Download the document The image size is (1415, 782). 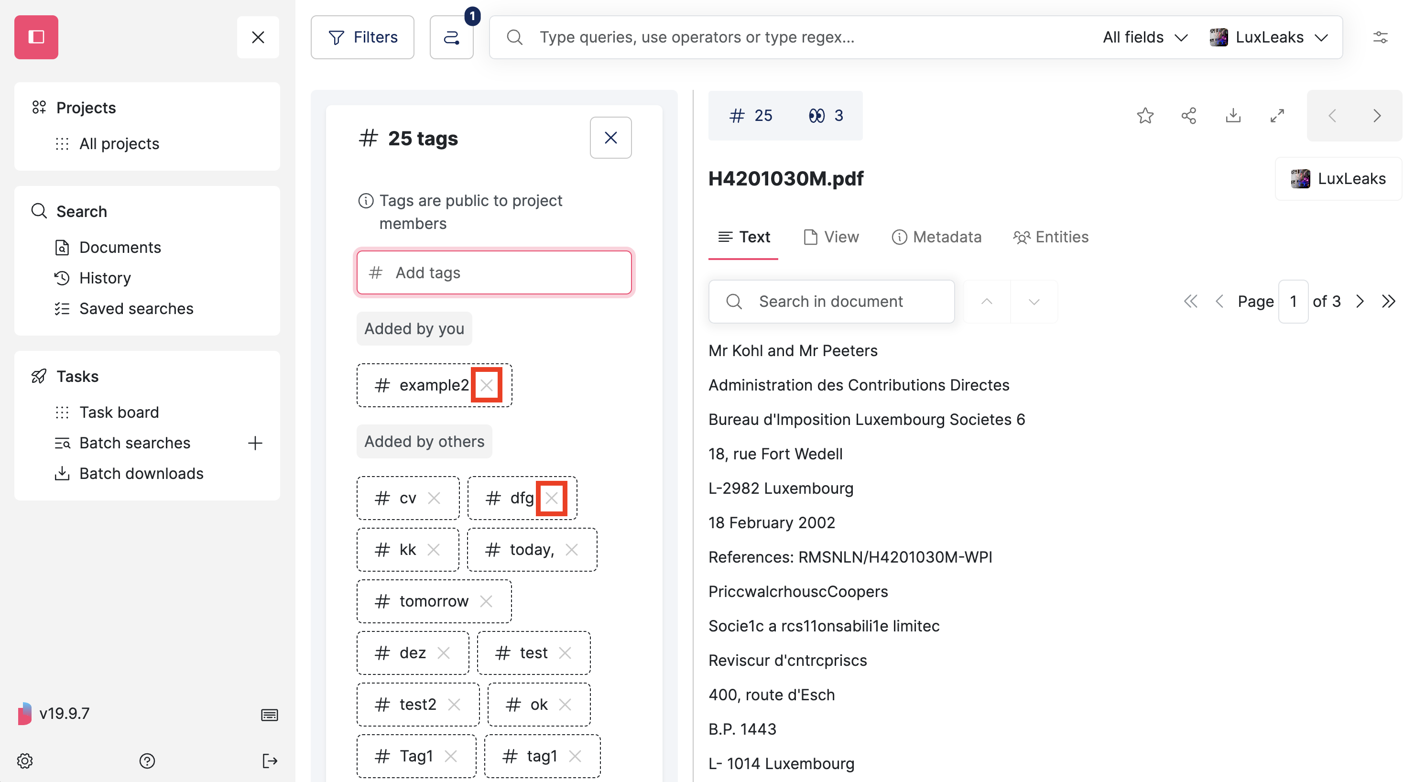coord(1233,115)
